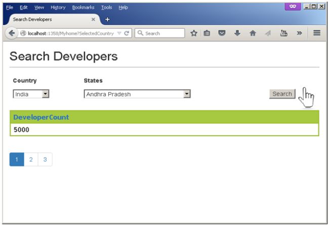Close the Search Developers tab

(93, 19)
